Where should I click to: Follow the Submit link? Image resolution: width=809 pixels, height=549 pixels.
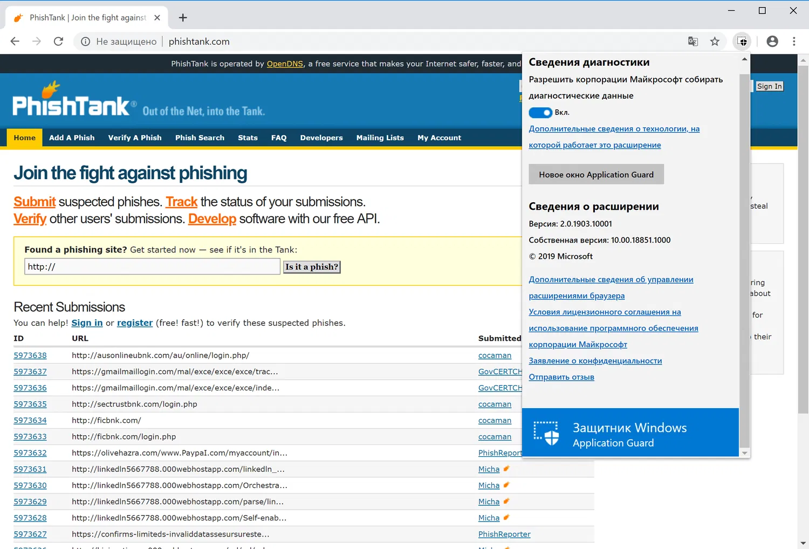(35, 202)
